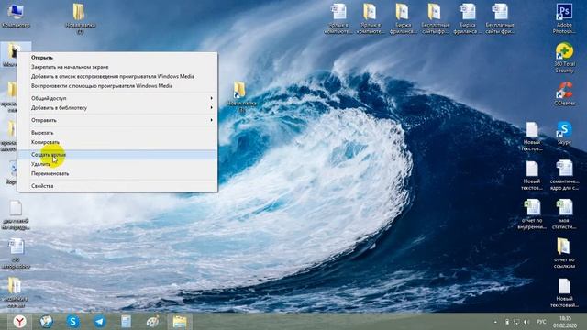Select the CCleaner desktop shortcut

point(564,93)
